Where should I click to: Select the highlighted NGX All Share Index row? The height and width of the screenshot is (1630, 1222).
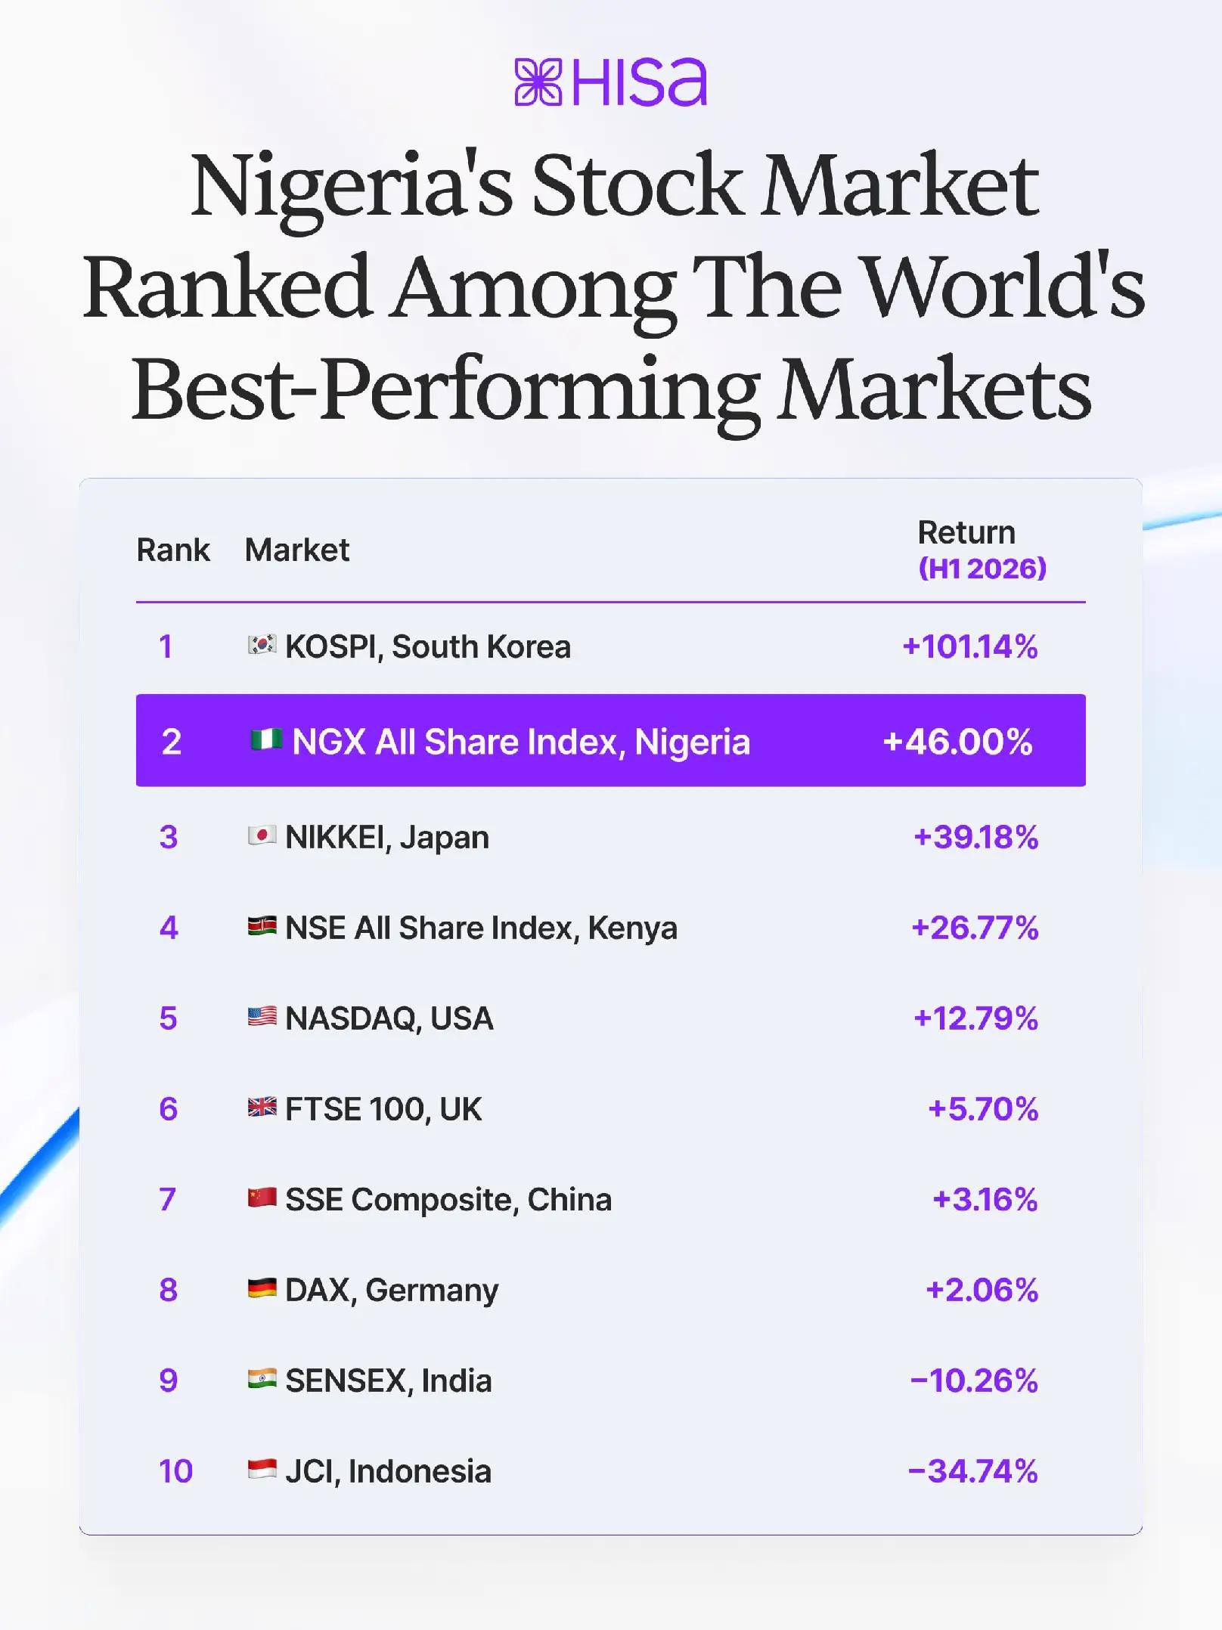pos(611,740)
